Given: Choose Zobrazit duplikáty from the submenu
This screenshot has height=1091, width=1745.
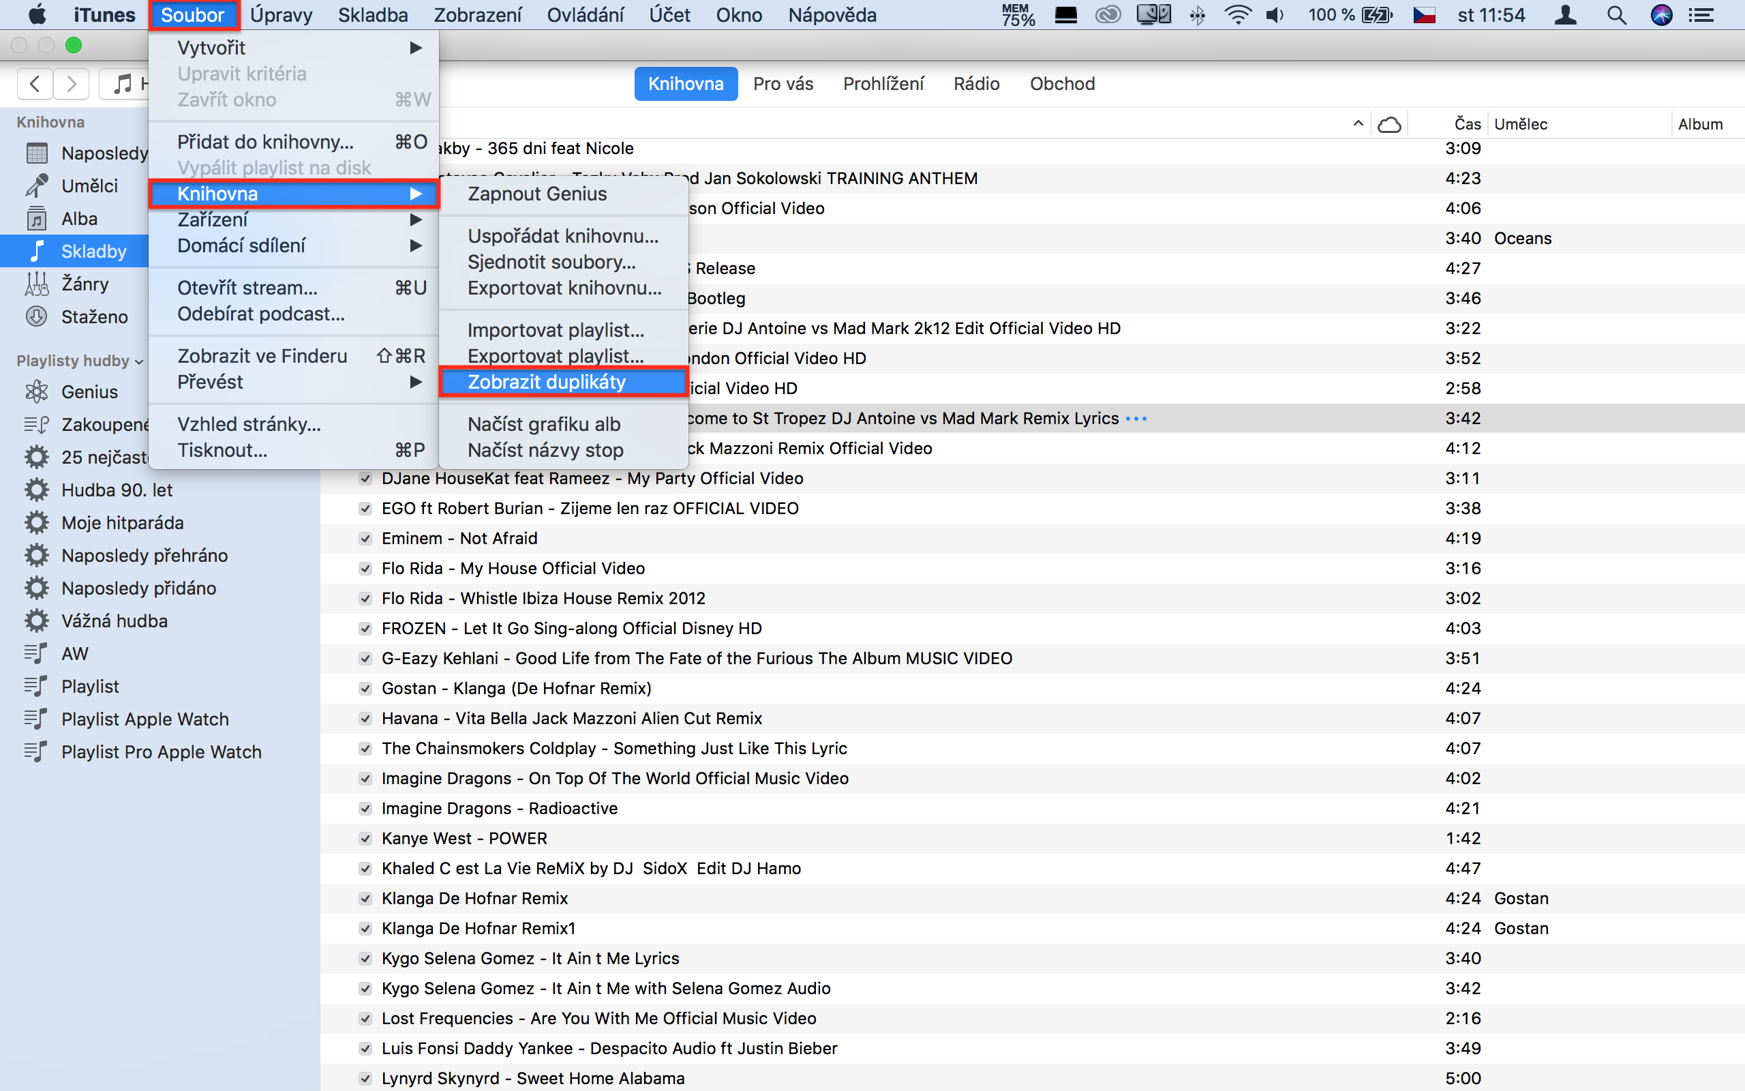Looking at the screenshot, I should [x=563, y=382].
